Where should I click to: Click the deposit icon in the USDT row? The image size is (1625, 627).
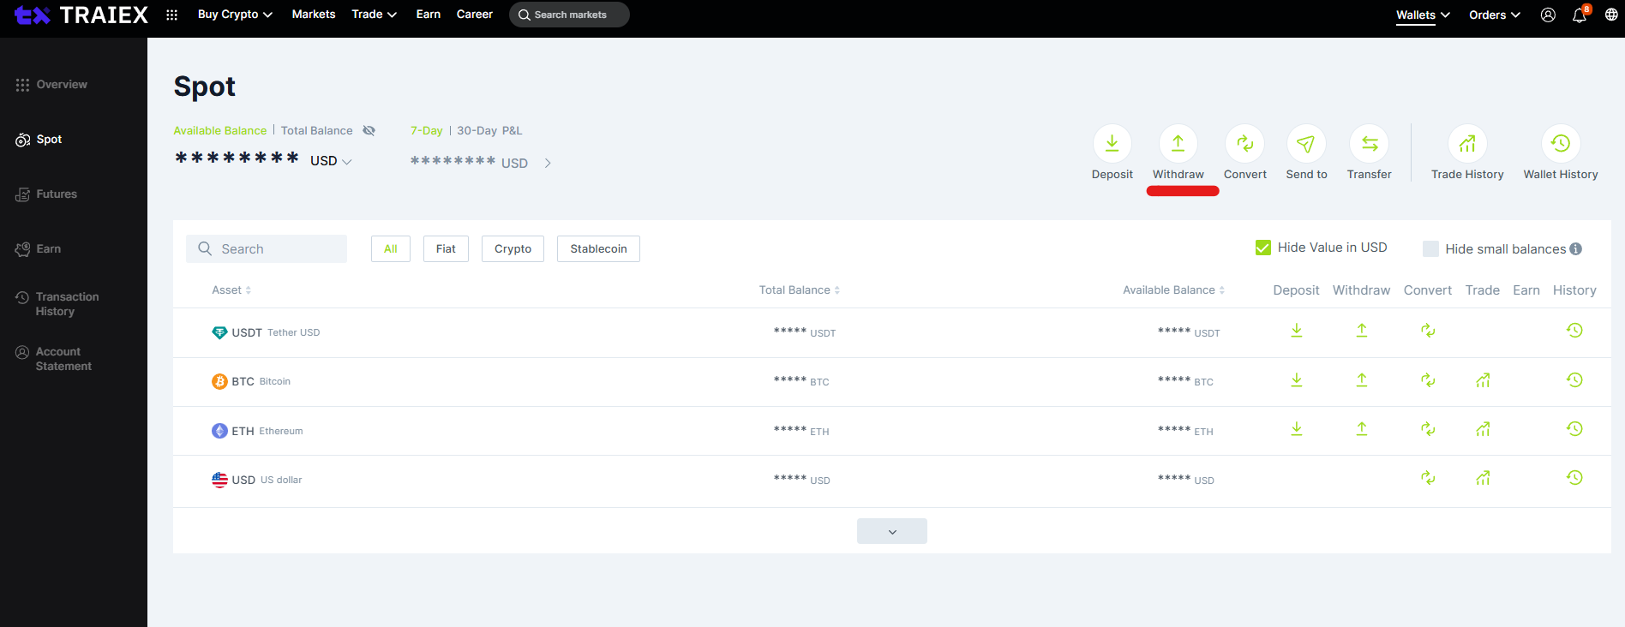point(1297,331)
